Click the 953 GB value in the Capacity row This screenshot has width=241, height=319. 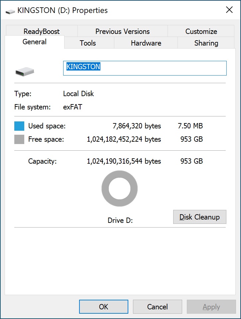191,161
